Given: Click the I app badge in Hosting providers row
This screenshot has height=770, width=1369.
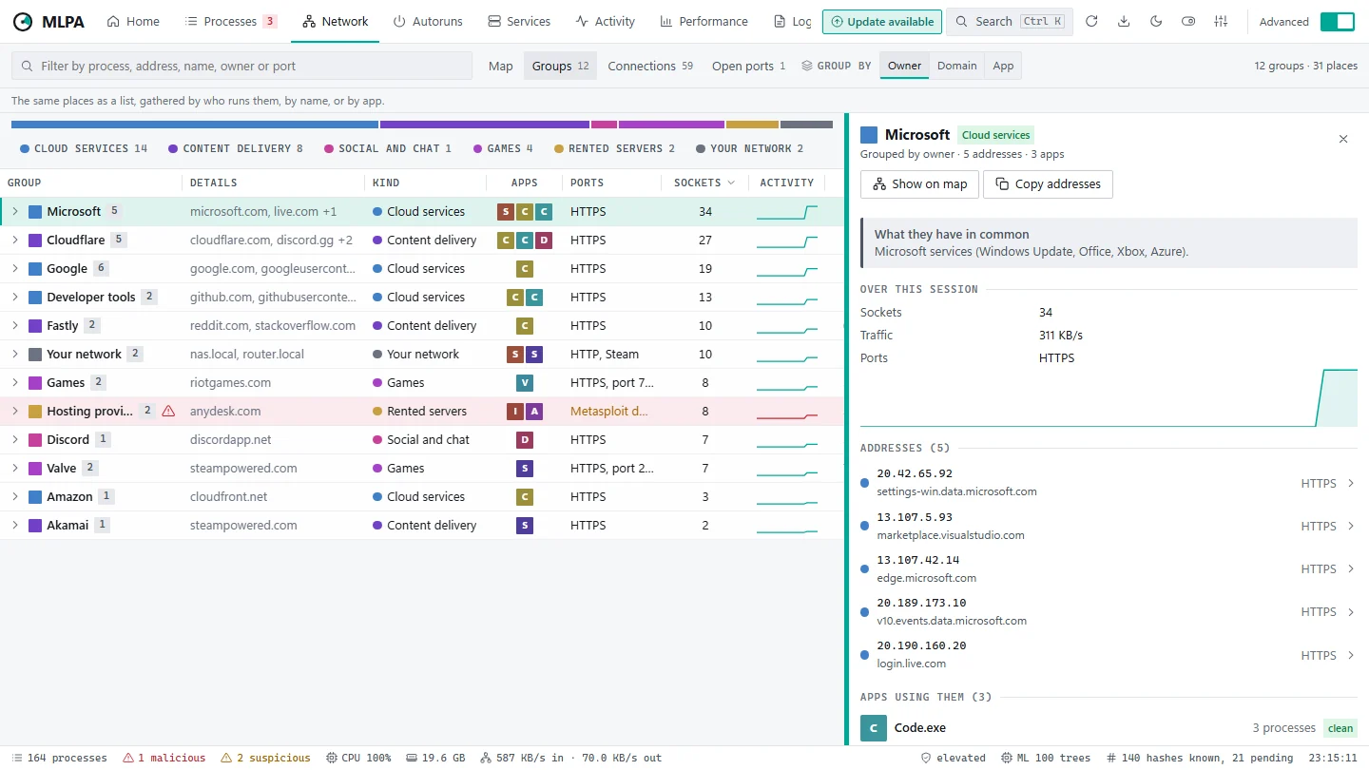Looking at the screenshot, I should click(515, 411).
